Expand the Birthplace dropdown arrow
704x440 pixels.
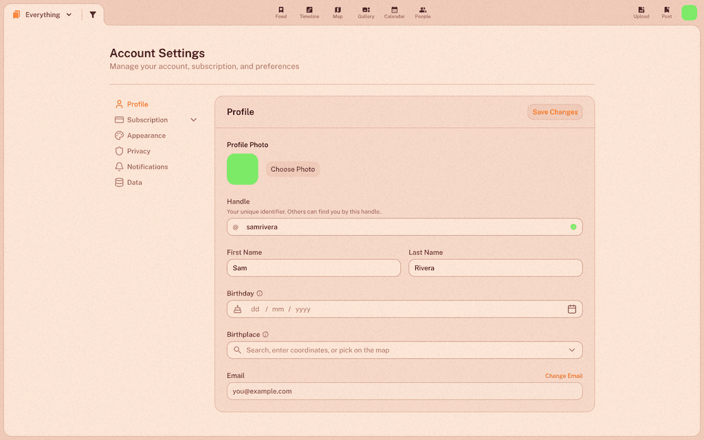click(x=572, y=350)
